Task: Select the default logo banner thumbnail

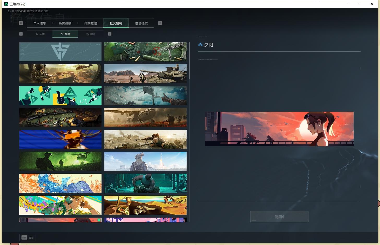Action: pos(60,52)
